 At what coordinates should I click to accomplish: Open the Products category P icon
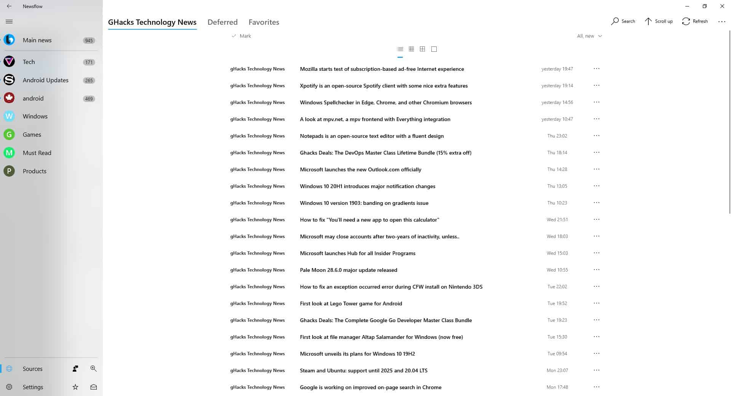9,171
